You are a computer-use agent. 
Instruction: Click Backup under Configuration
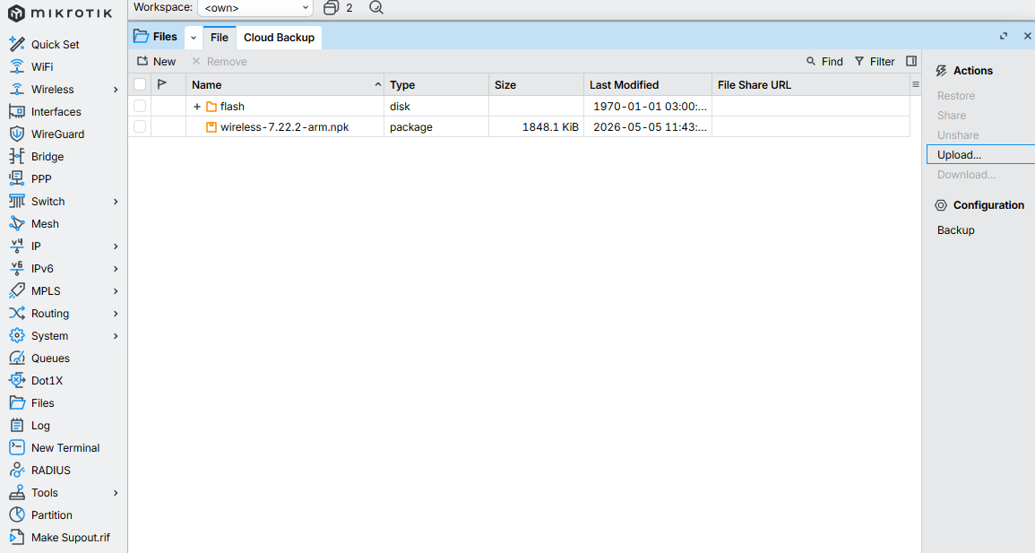tap(956, 230)
